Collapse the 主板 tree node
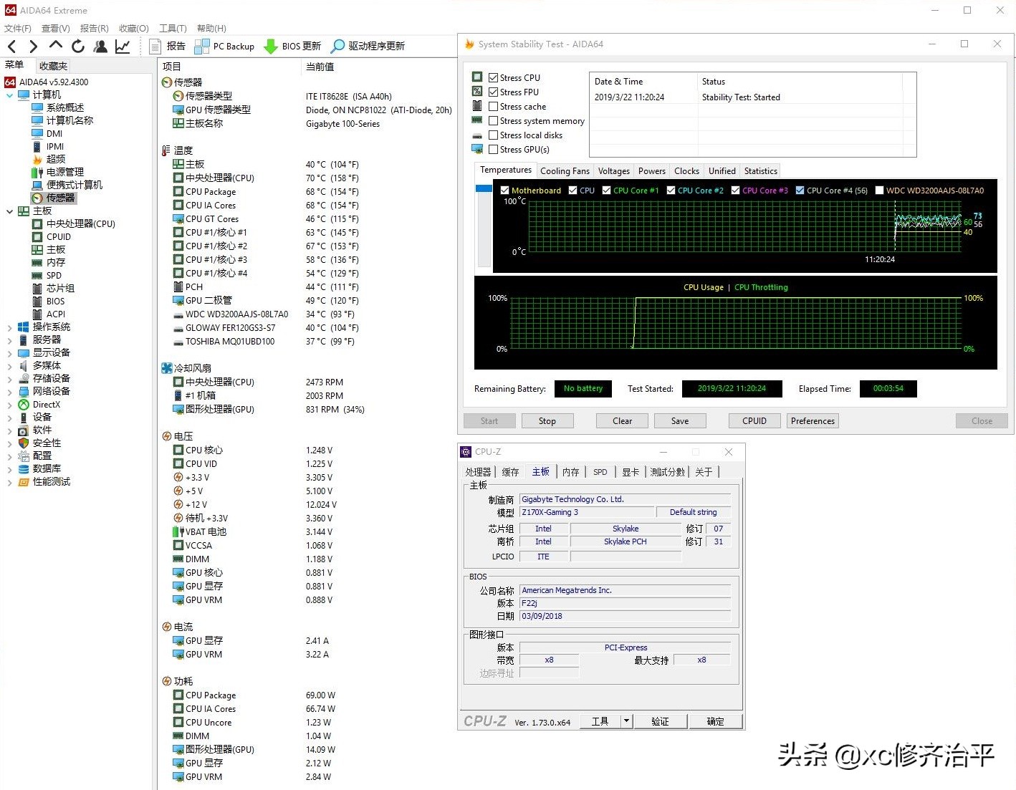The image size is (1016, 790). (x=9, y=211)
